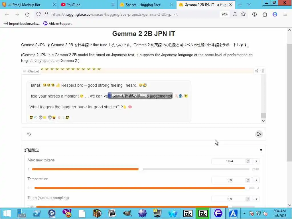The image size is (292, 219).
Task: Open the Firefox hamburger menu
Action: click(x=285, y=14)
